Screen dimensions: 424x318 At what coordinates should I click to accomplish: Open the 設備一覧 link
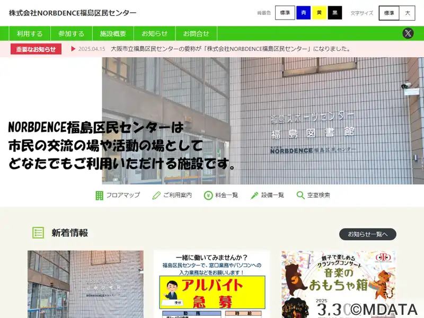[272, 195]
